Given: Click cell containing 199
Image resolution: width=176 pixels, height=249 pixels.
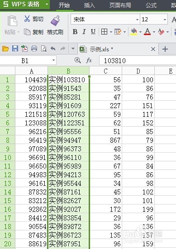Looking at the screenshot, I should [x=138, y=209].
